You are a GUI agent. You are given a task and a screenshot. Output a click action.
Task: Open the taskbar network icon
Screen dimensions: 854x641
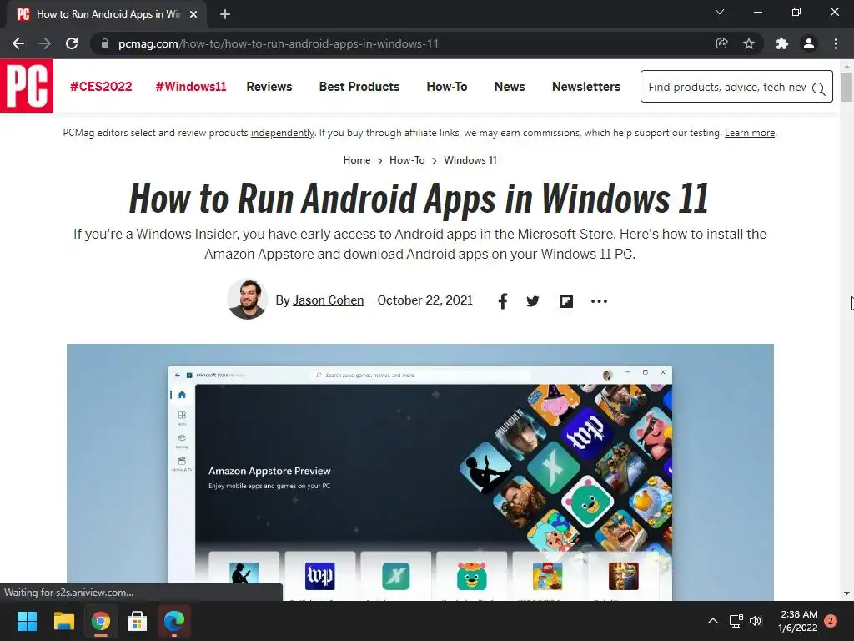pos(736,621)
